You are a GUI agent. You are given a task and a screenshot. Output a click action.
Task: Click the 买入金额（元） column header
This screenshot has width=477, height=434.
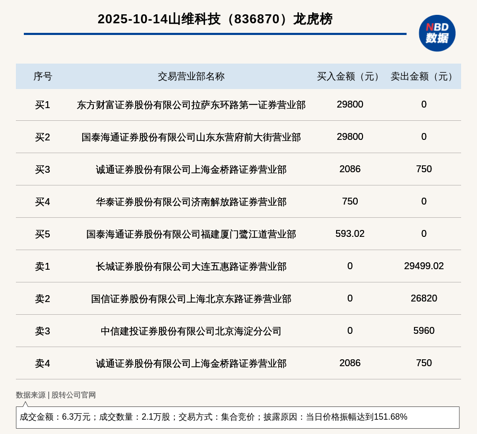click(x=350, y=76)
